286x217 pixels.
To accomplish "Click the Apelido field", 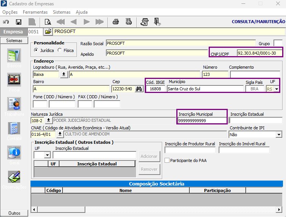I will point(157,53).
